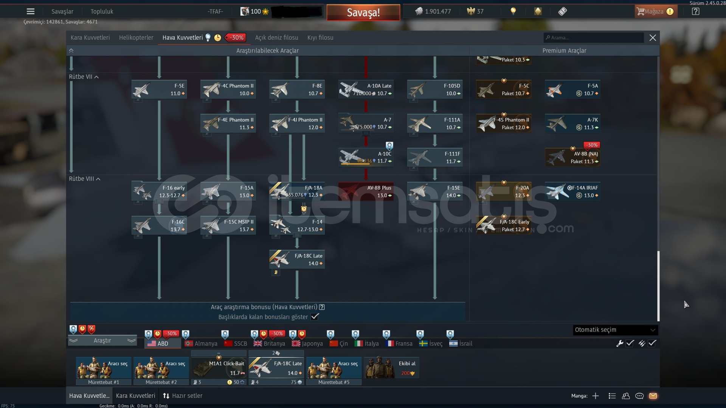Image resolution: width=726 pixels, height=408 pixels.
Task: Toggle Başlıklarda kalan bonusları göster checkbox
Action: (315, 317)
